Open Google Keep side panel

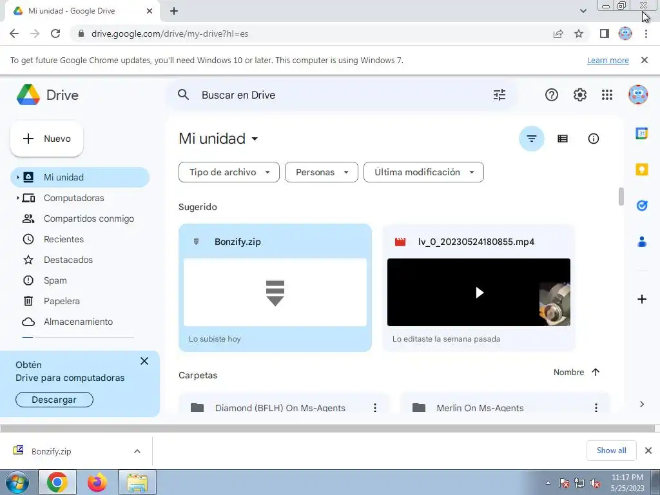click(x=641, y=170)
